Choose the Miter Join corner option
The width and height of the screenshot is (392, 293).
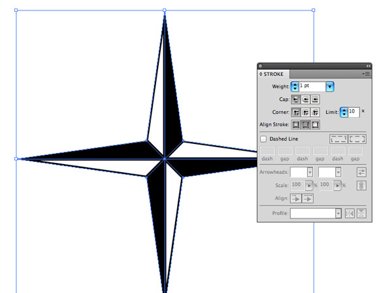[295, 112]
